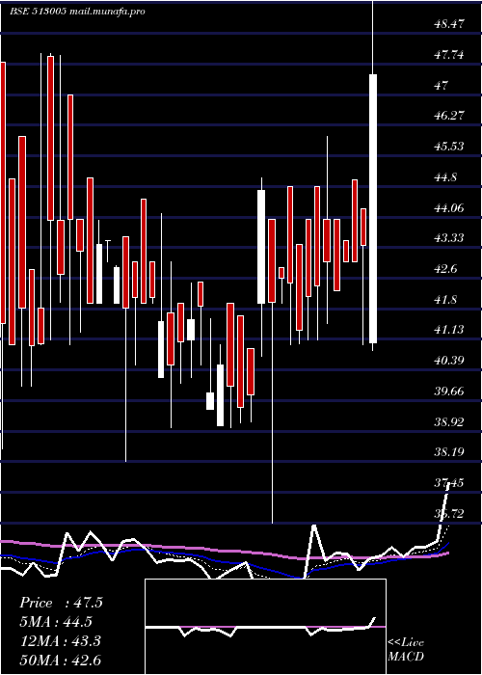Viewport: 482px width, 675px height.
Task: Click the 40.39 price axis label
Action: pos(449,361)
